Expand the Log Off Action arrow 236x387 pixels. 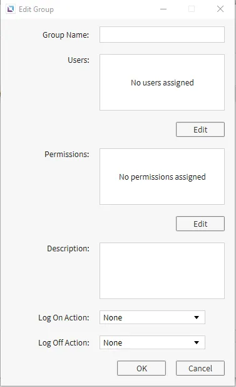[x=197, y=342]
